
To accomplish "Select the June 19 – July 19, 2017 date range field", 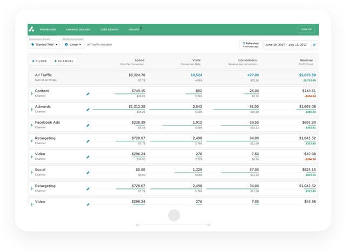I will point(287,45).
